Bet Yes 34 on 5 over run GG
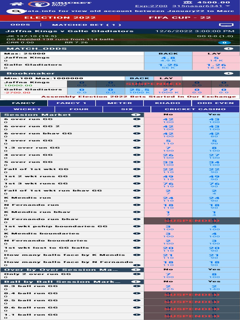Screen dimensions: 240x320 pyautogui.click(x=216, y=163)
